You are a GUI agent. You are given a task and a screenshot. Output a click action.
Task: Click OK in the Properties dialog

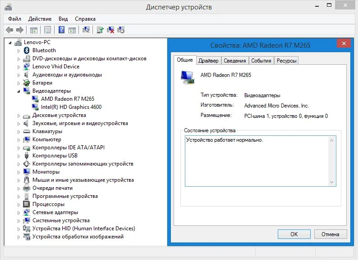tap(294, 234)
